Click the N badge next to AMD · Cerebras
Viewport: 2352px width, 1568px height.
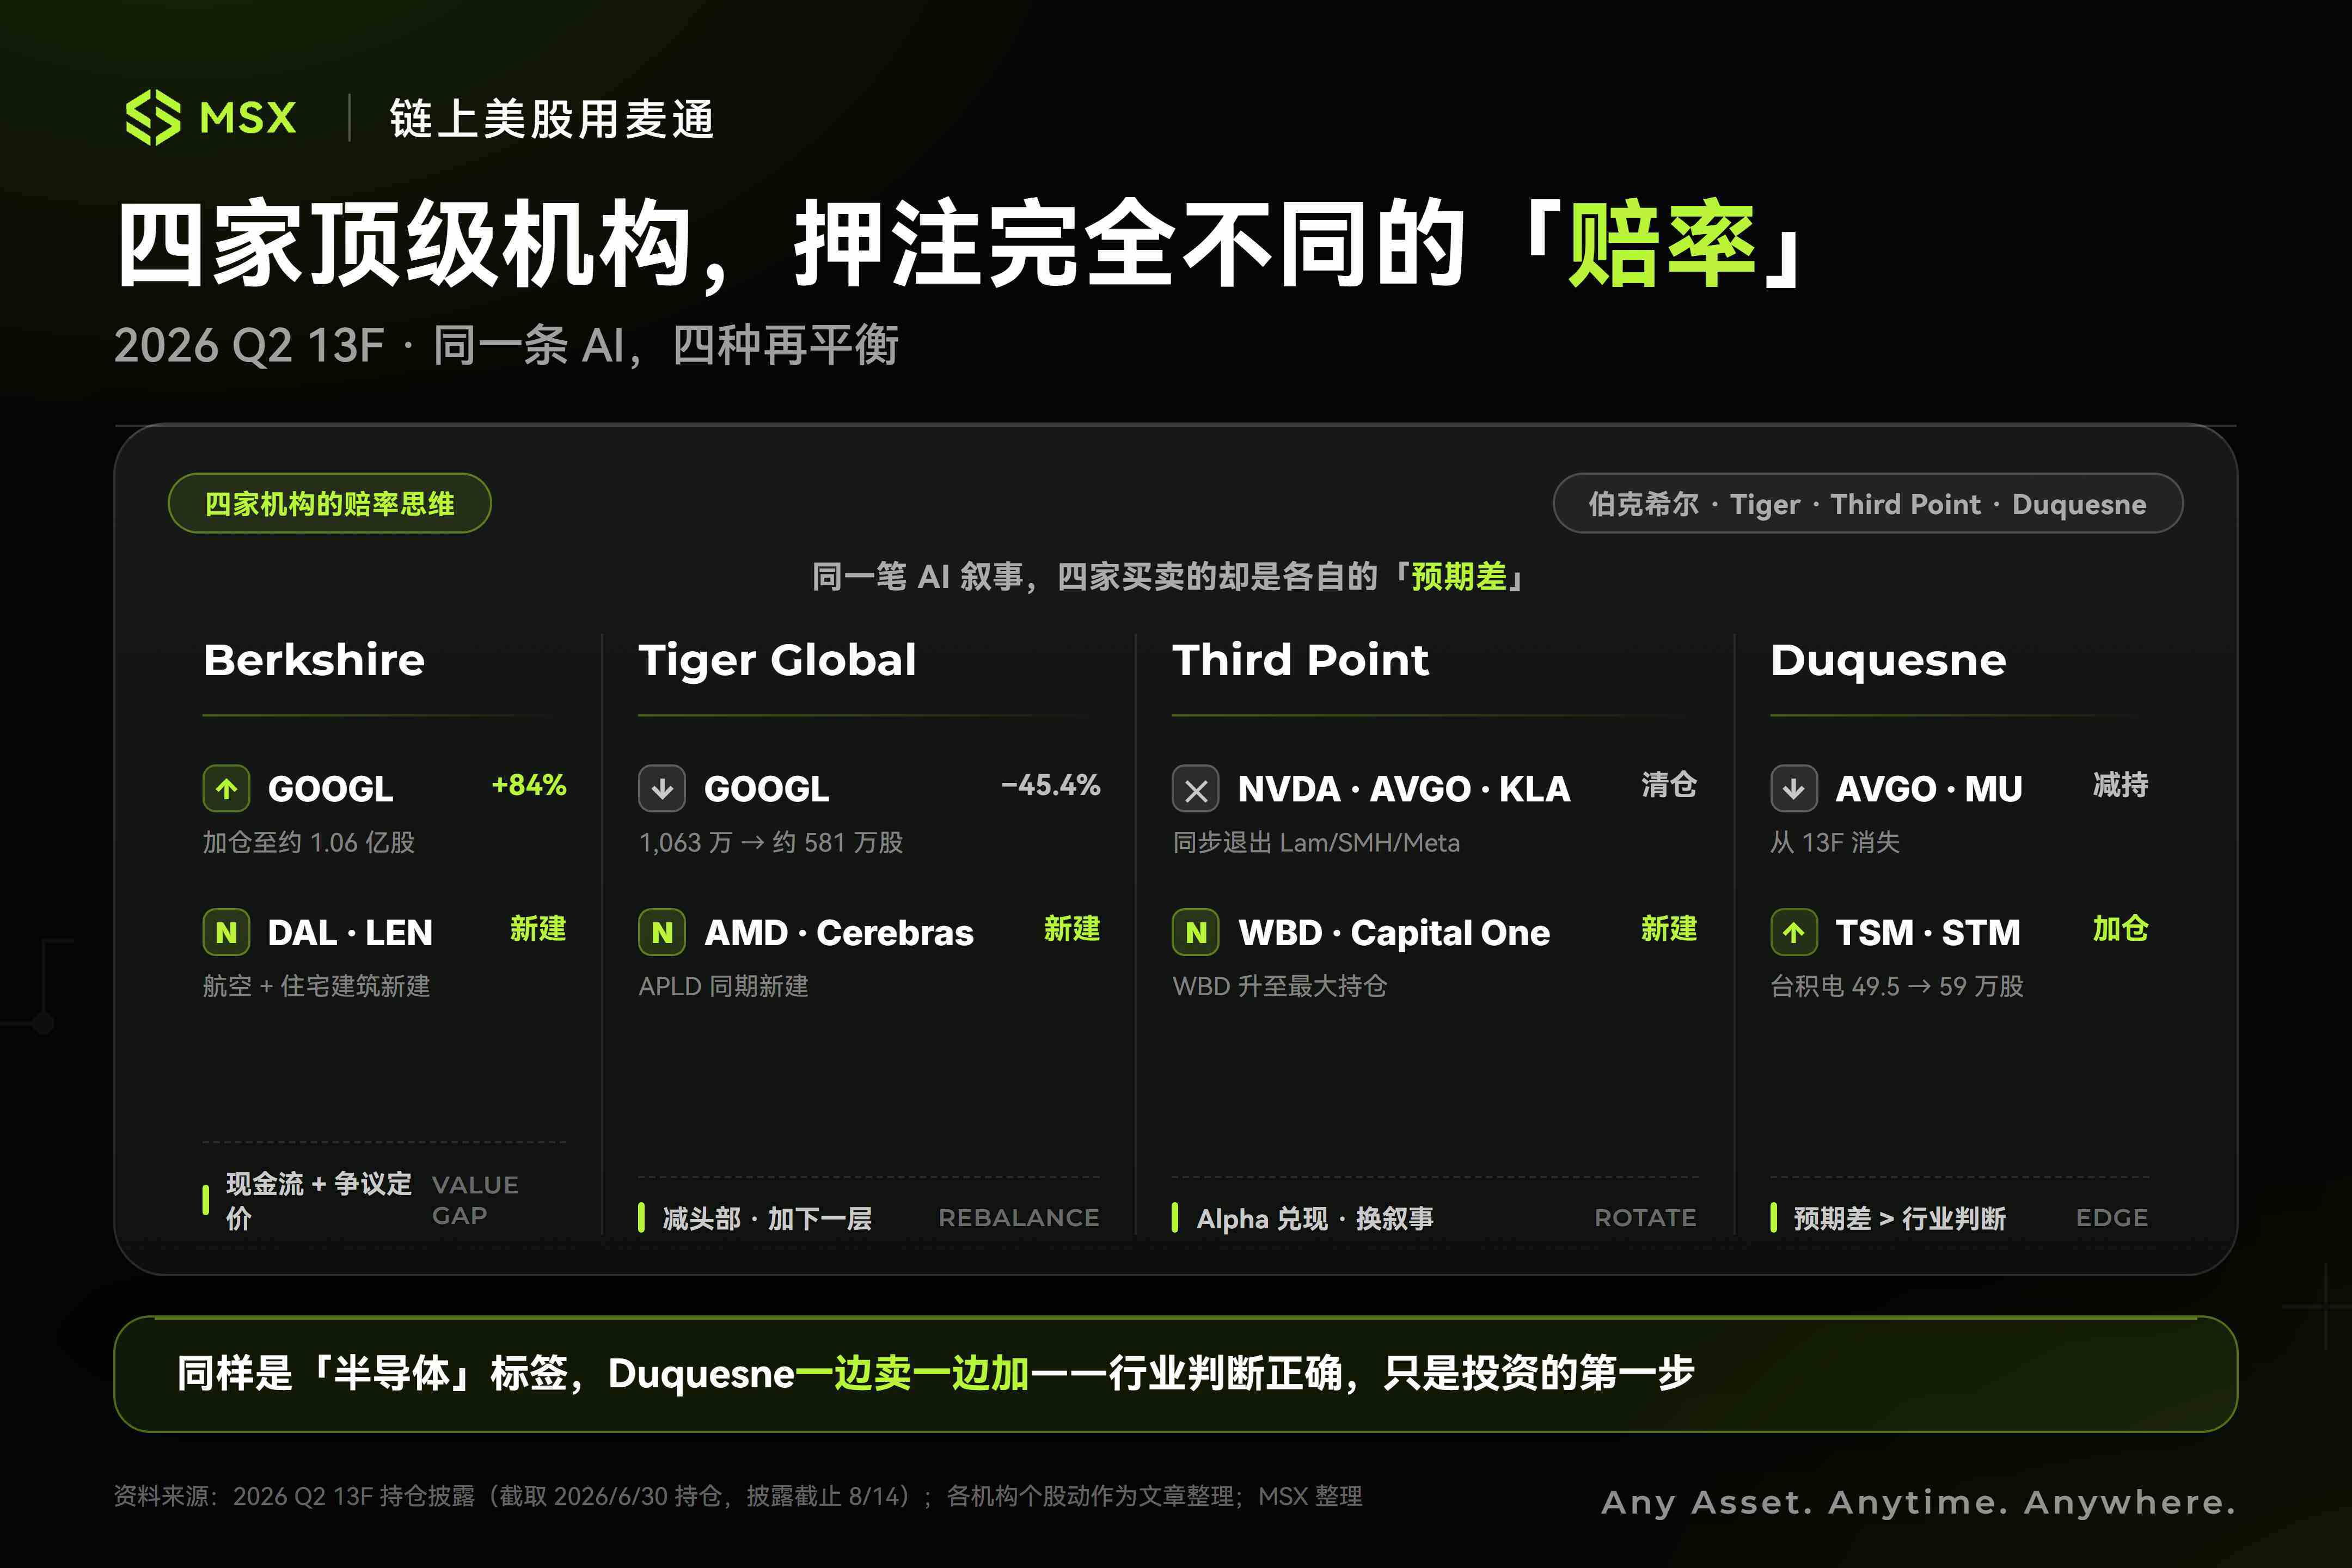[x=662, y=933]
